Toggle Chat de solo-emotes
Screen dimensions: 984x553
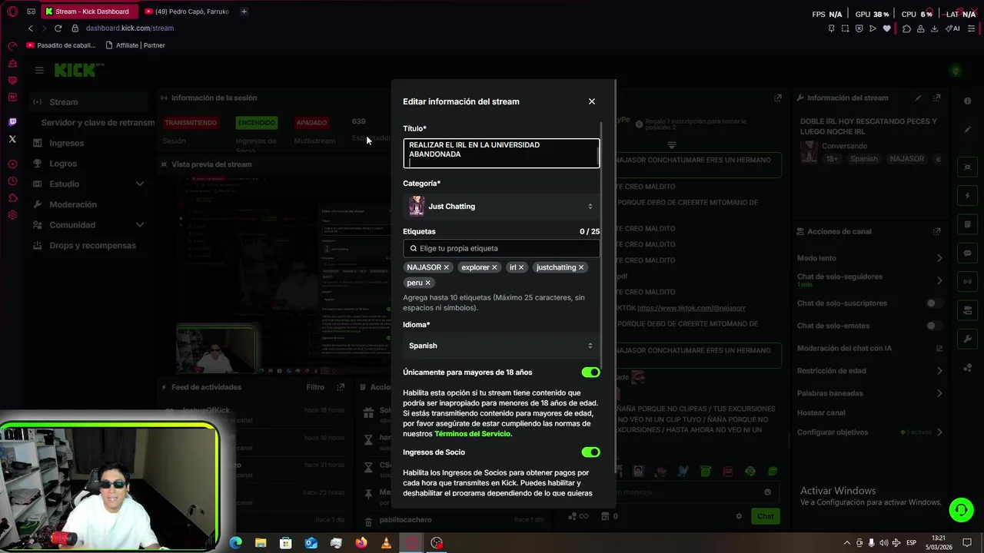tap(934, 326)
